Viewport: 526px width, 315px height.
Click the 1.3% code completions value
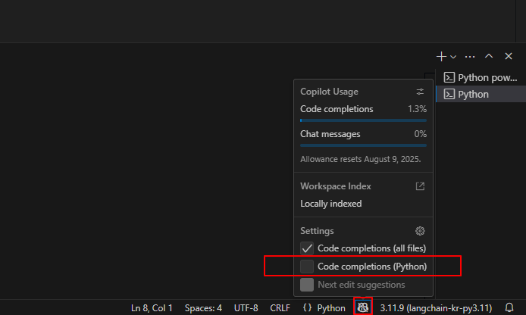[x=417, y=109]
